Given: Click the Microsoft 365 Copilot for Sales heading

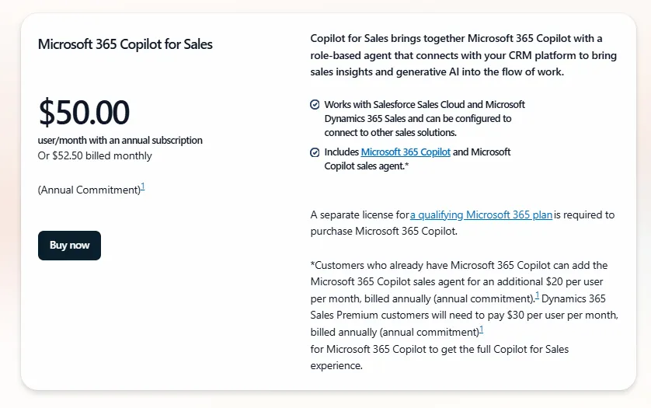Looking at the screenshot, I should 125,44.
